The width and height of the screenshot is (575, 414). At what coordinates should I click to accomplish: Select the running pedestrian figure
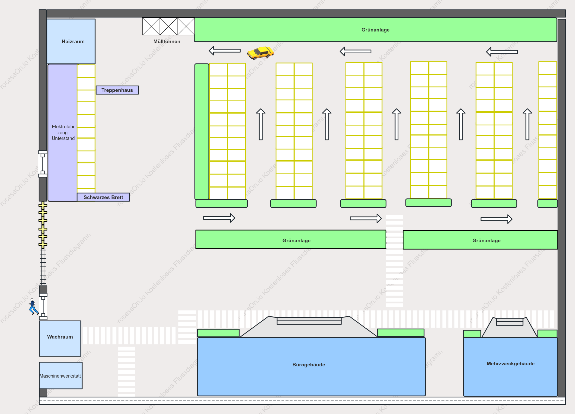(x=33, y=307)
